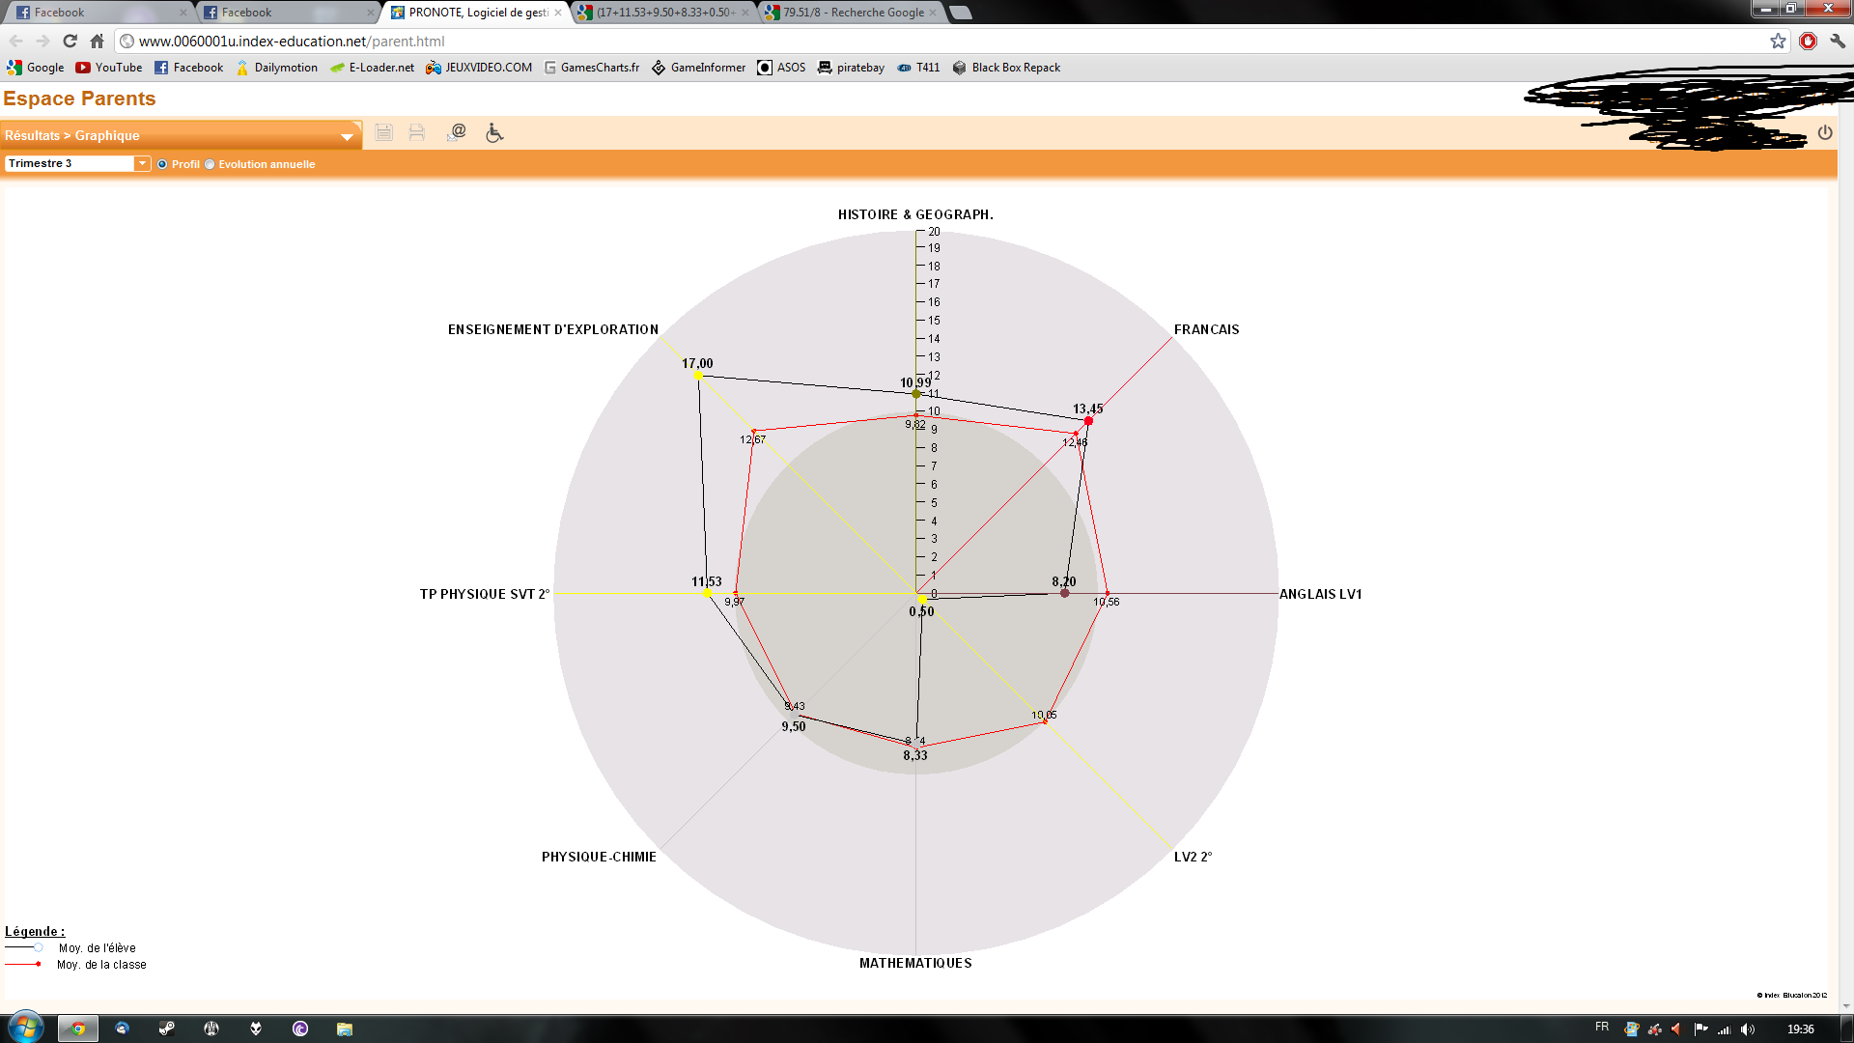The height and width of the screenshot is (1043, 1854).
Task: Click the 17,00 student grade point
Action: coord(698,375)
